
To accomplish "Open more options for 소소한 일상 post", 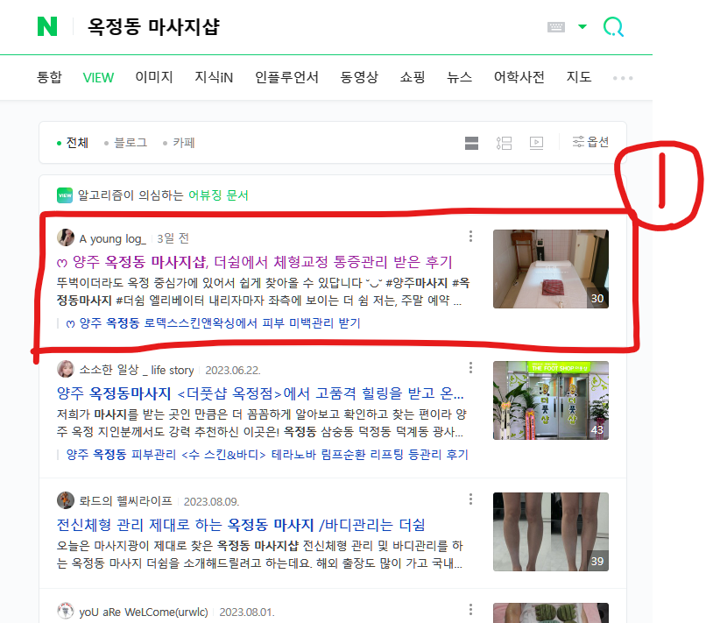I will (x=470, y=368).
